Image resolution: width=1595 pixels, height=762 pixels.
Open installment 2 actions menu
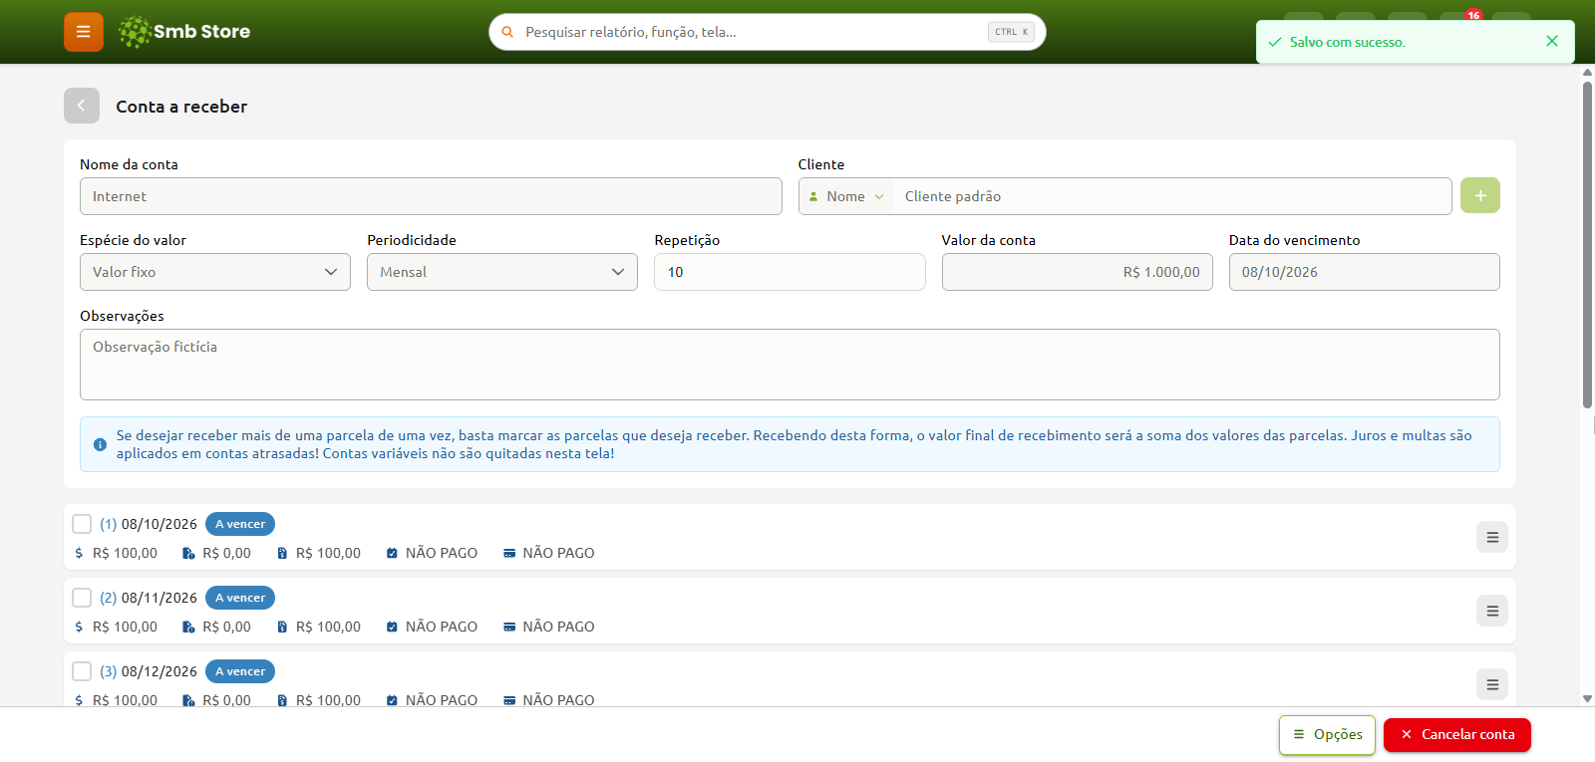pos(1492,611)
